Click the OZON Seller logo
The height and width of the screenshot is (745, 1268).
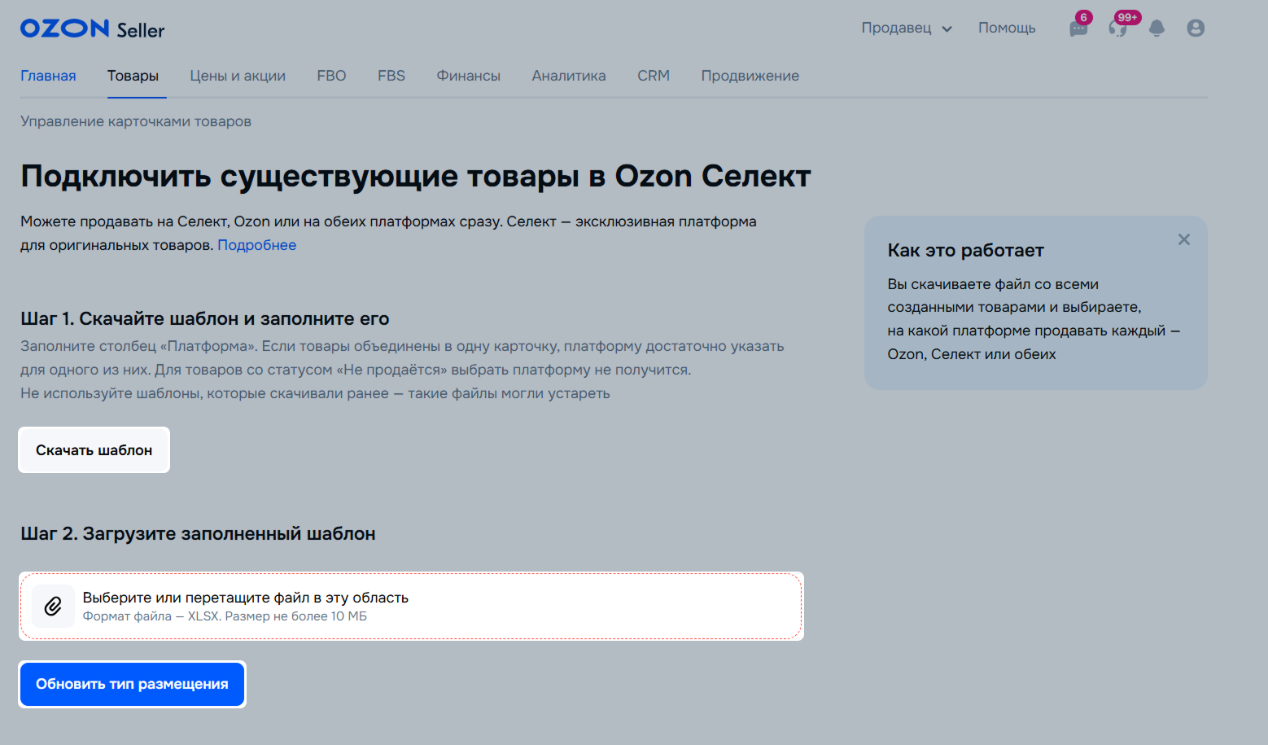click(92, 29)
